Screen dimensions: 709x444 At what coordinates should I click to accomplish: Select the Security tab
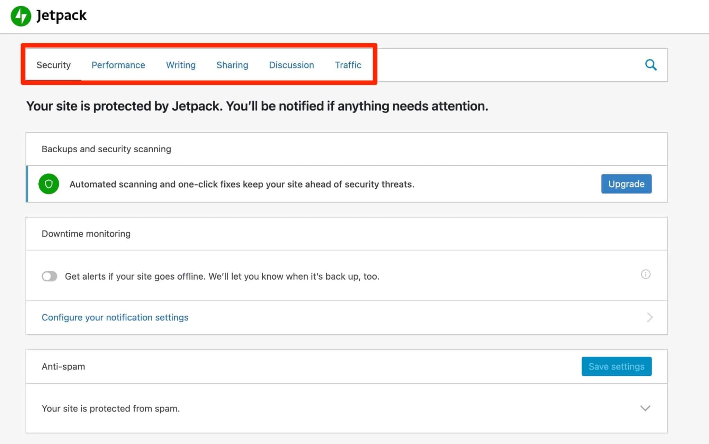pyautogui.click(x=53, y=65)
